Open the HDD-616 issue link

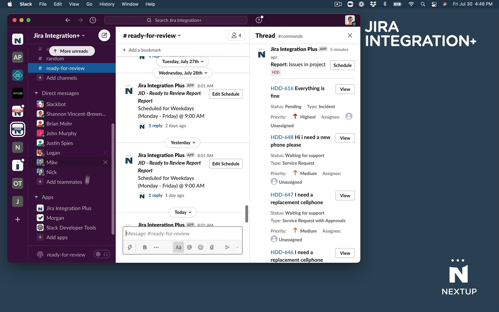pos(282,88)
